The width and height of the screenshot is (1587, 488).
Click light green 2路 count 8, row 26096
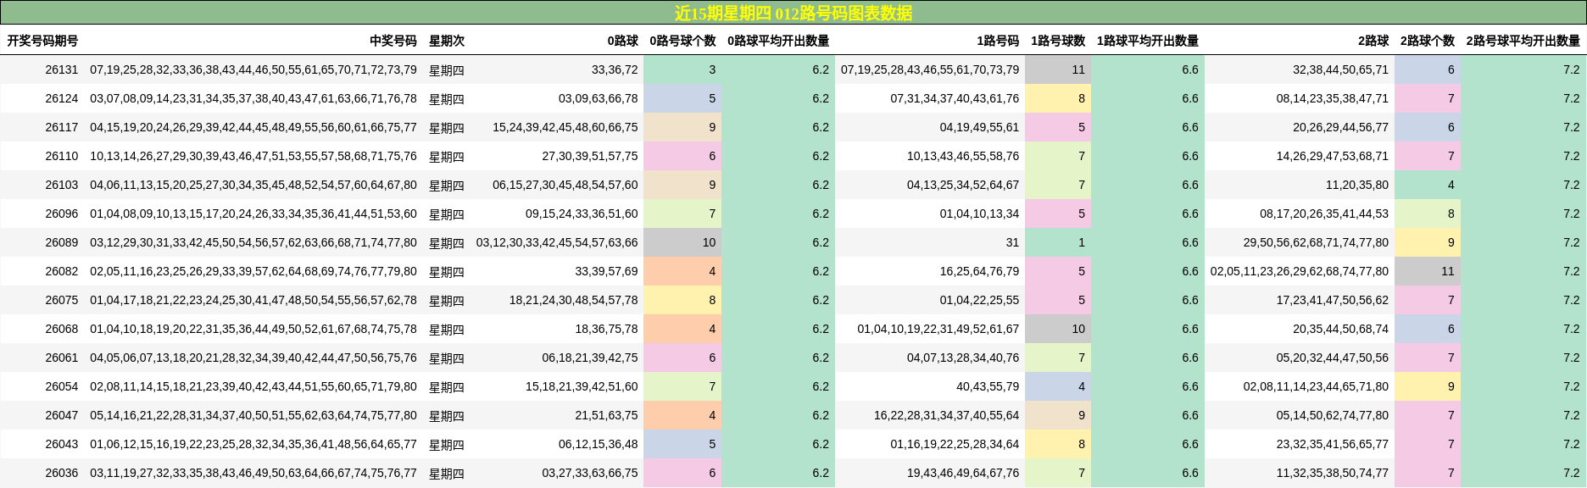pos(1428,213)
